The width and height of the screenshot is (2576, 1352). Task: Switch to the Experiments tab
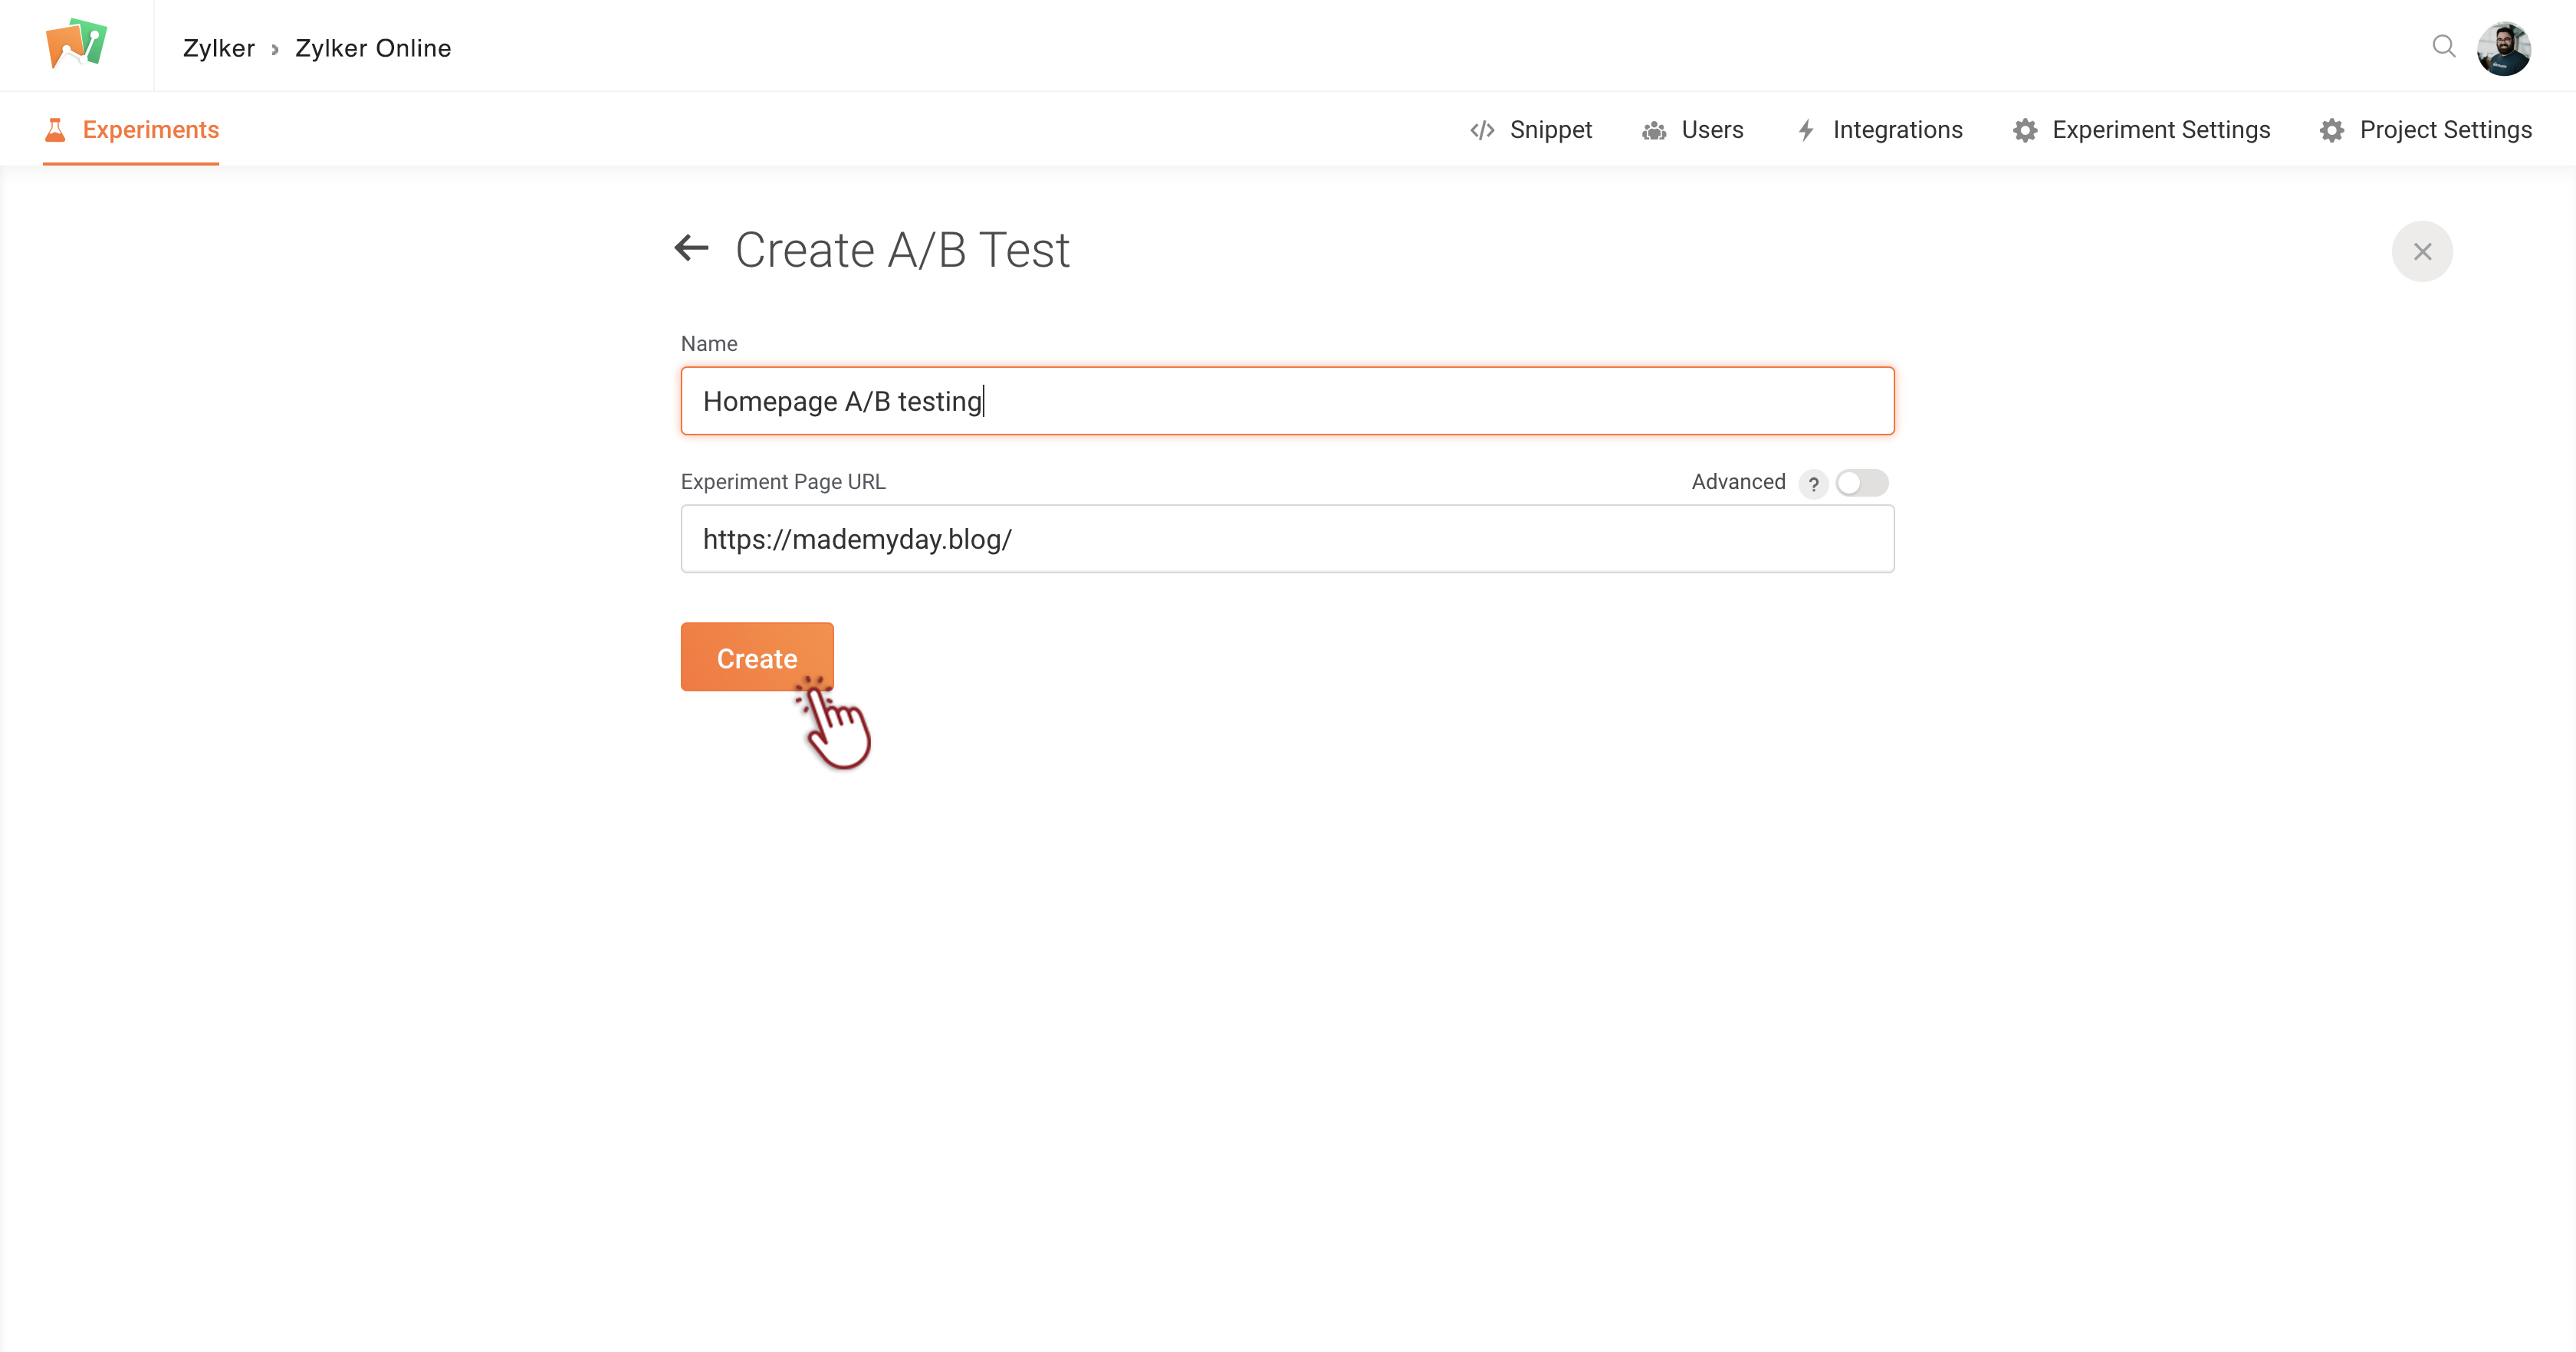click(x=150, y=130)
